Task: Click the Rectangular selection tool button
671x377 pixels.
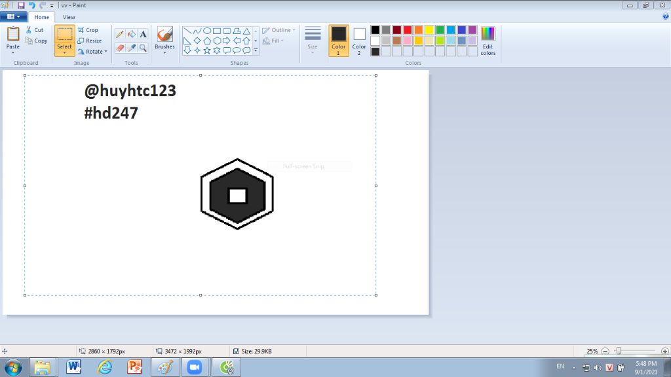Action: point(65,34)
